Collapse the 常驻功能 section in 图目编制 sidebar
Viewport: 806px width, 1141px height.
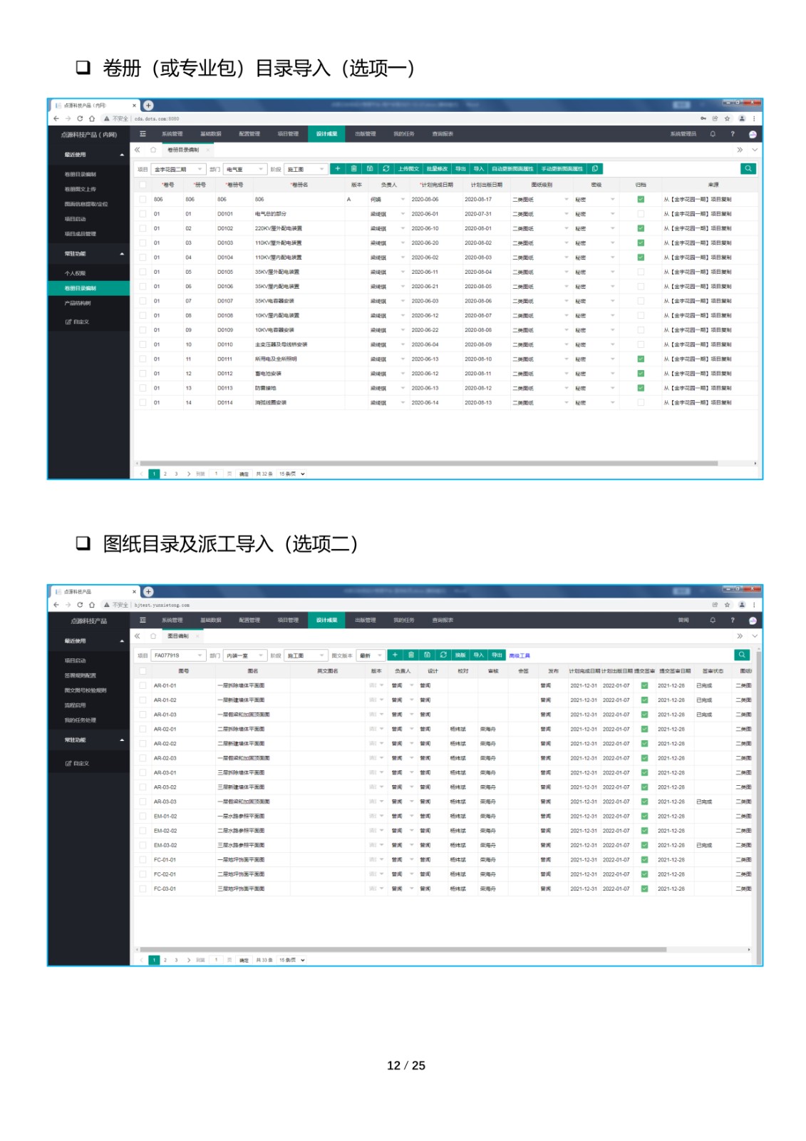122,740
